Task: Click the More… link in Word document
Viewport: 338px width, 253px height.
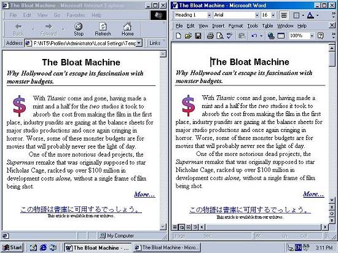Action: tap(313, 194)
